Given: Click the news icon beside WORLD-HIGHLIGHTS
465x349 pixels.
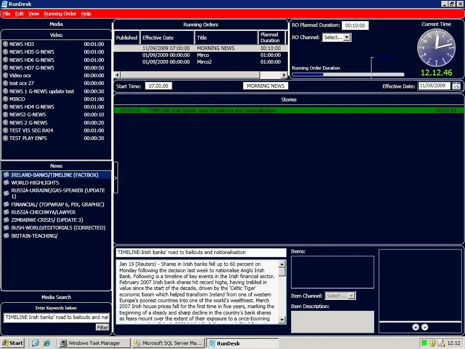Looking at the screenshot, I should click(6, 183).
